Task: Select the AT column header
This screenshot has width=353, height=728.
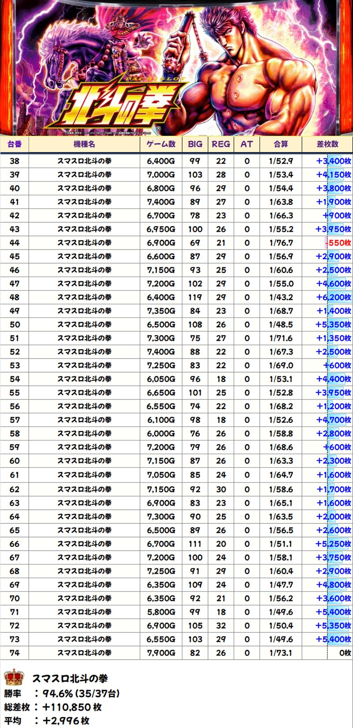Action: point(247,144)
